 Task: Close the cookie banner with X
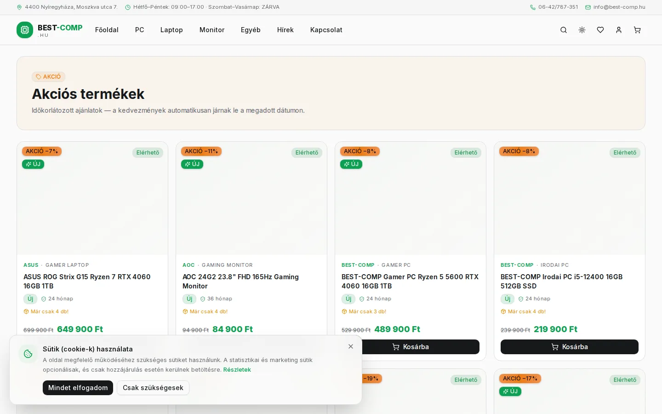point(351,346)
